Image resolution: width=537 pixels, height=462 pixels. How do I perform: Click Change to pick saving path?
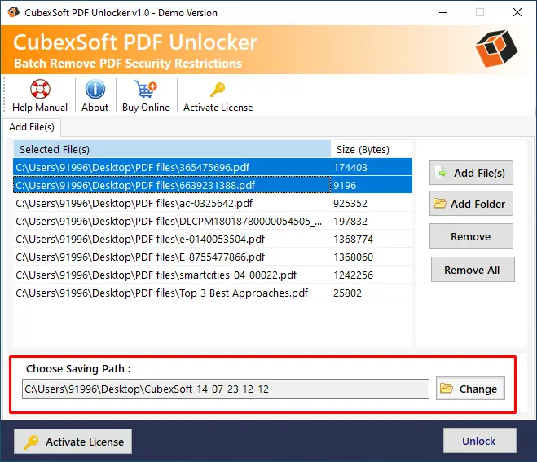(x=470, y=389)
